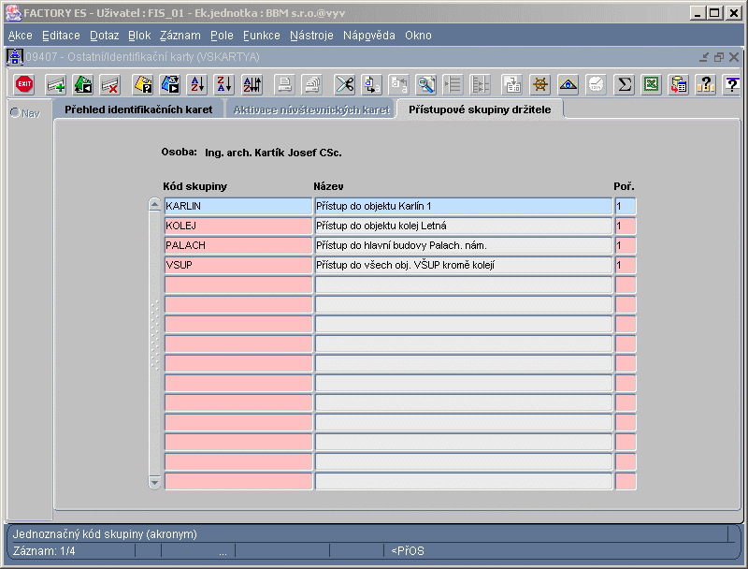Click 'Přístup do všech obj. VŠUP kromě kolejí' field
This screenshot has width=748, height=569.
463,265
